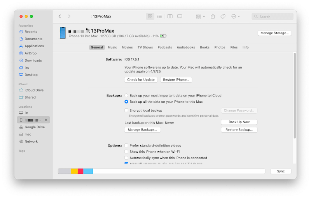This screenshot has height=198, width=311.
Task: Switch to gallery view
Action: coord(180,17)
